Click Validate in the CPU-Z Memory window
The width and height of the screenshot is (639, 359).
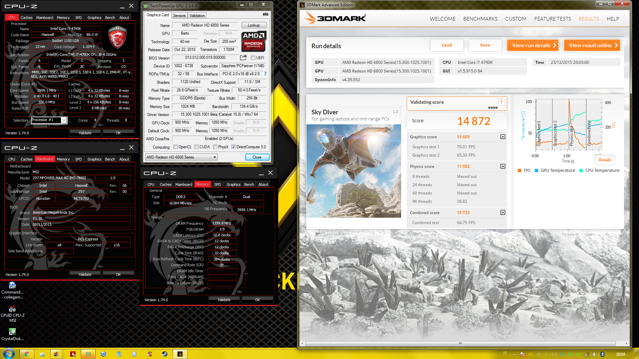click(x=224, y=300)
